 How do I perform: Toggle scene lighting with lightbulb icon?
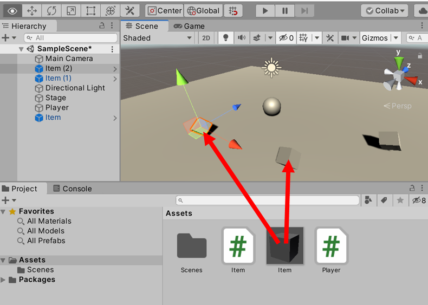pyautogui.click(x=225, y=38)
